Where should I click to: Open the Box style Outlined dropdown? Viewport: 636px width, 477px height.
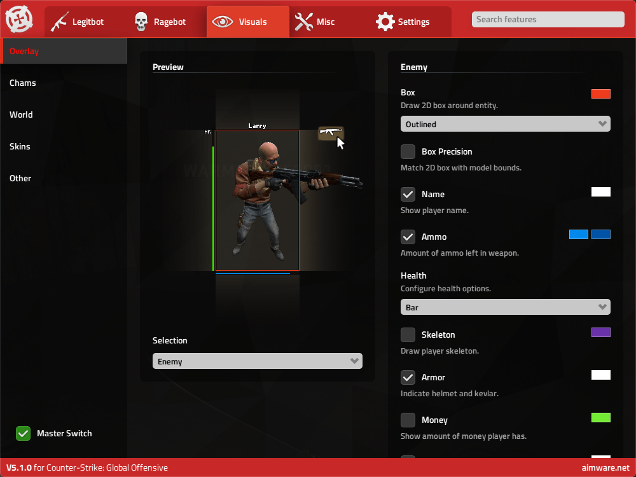[506, 124]
